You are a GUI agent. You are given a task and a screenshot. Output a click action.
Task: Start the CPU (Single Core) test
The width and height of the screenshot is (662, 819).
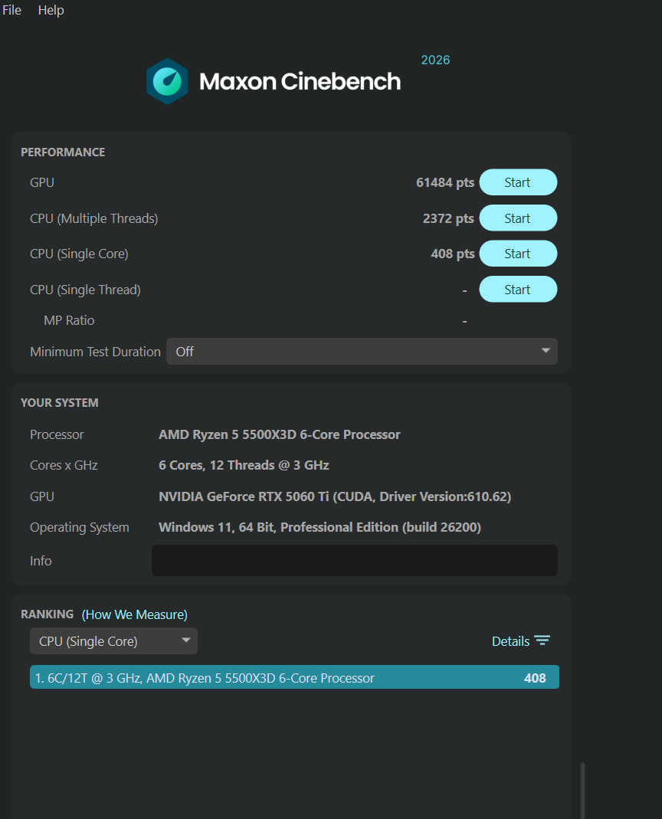[518, 254]
